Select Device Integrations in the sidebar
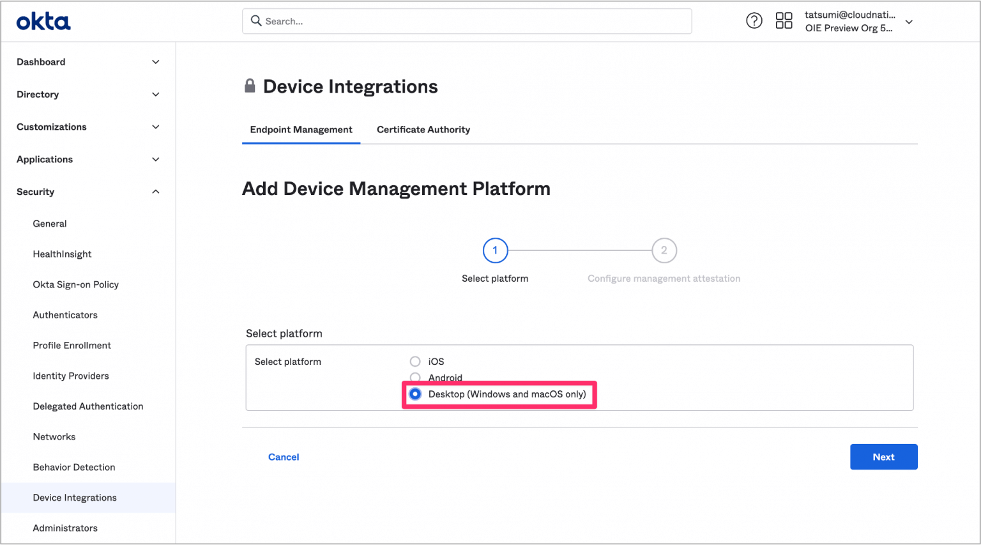 pos(74,497)
